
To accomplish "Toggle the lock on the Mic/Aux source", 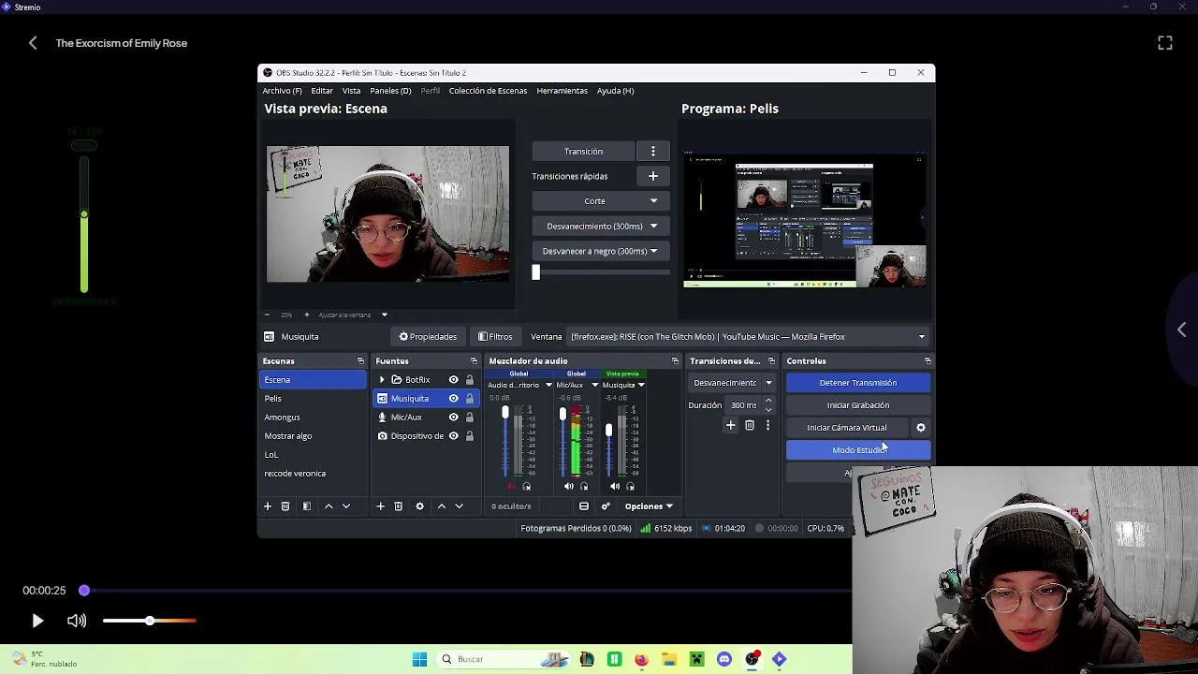I will point(470,418).
